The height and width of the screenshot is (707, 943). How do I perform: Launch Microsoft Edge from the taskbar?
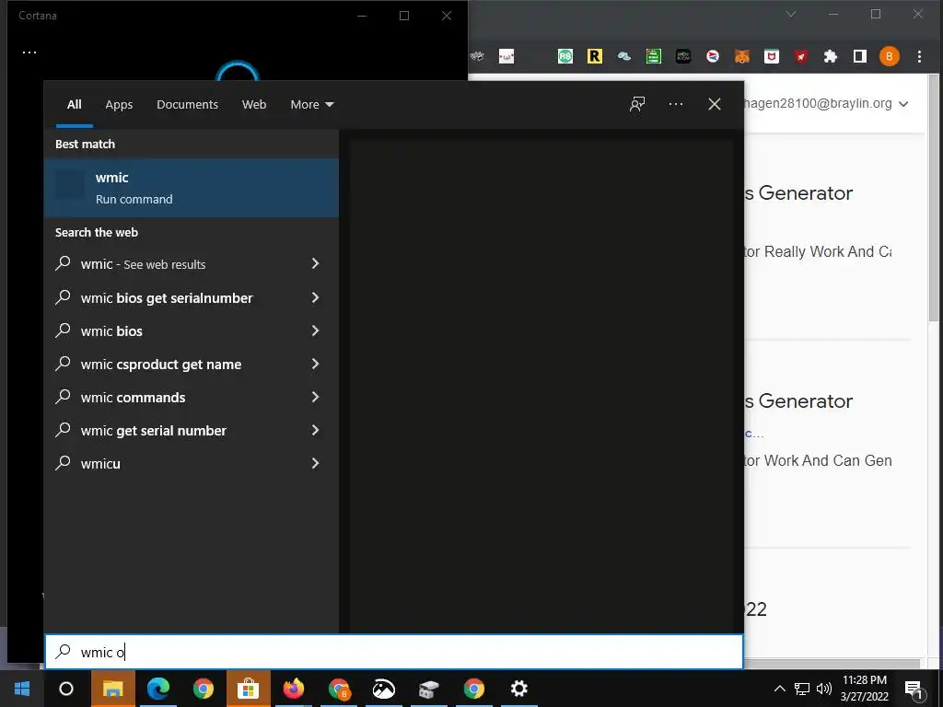(x=158, y=689)
